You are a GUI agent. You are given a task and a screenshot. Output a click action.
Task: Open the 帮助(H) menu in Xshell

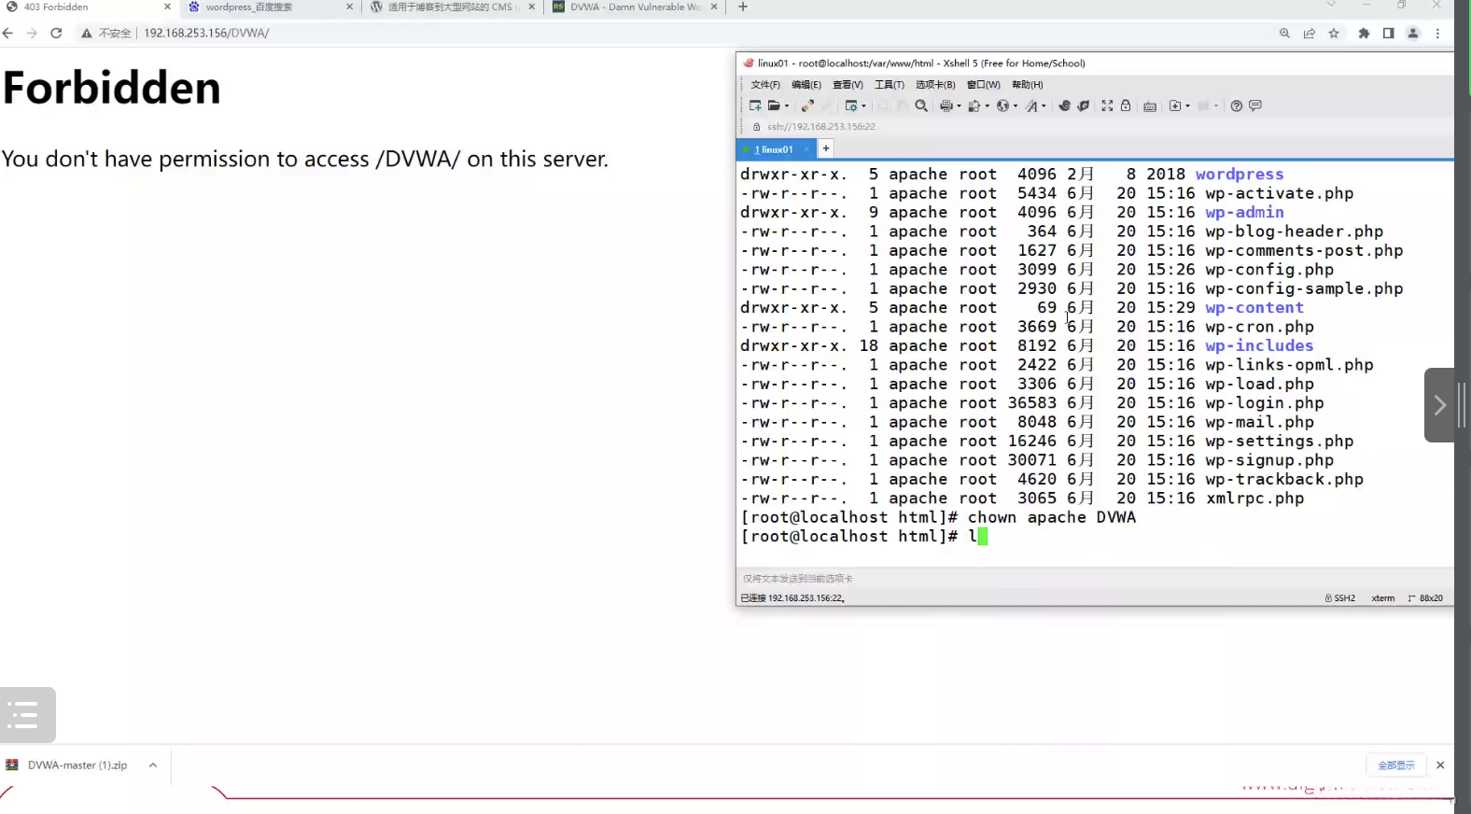[x=1027, y=85]
